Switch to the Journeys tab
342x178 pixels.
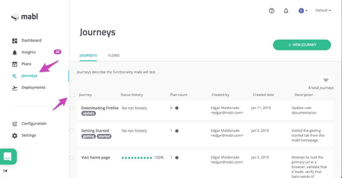click(88, 56)
